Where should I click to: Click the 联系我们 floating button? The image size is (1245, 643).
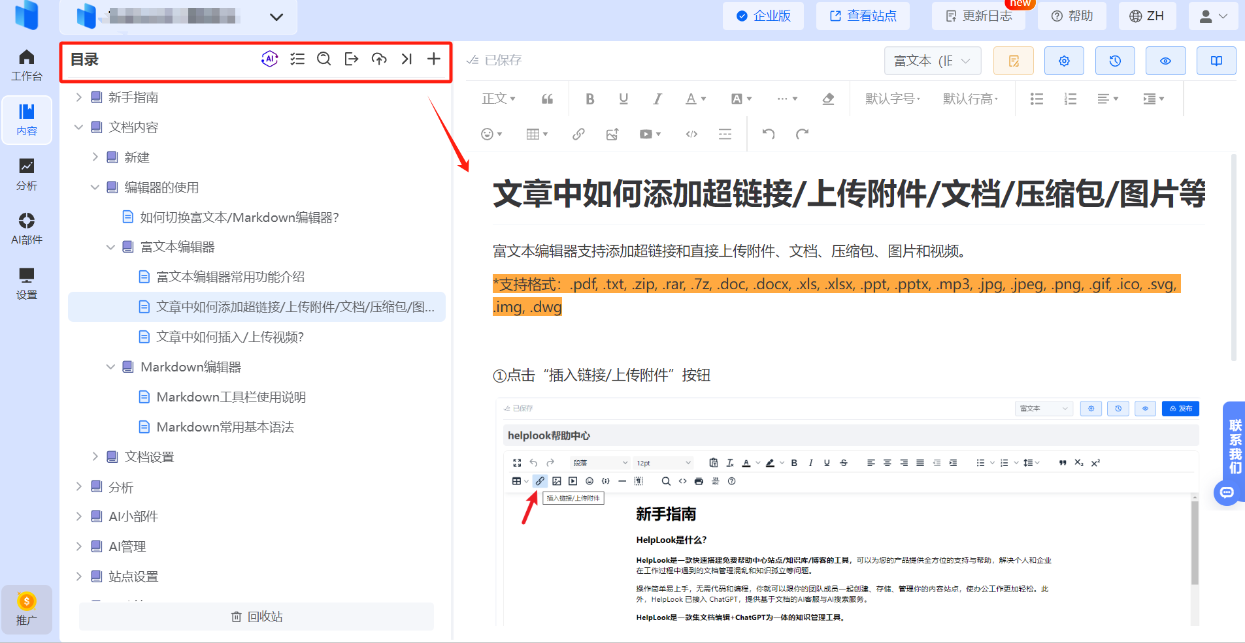point(1235,447)
